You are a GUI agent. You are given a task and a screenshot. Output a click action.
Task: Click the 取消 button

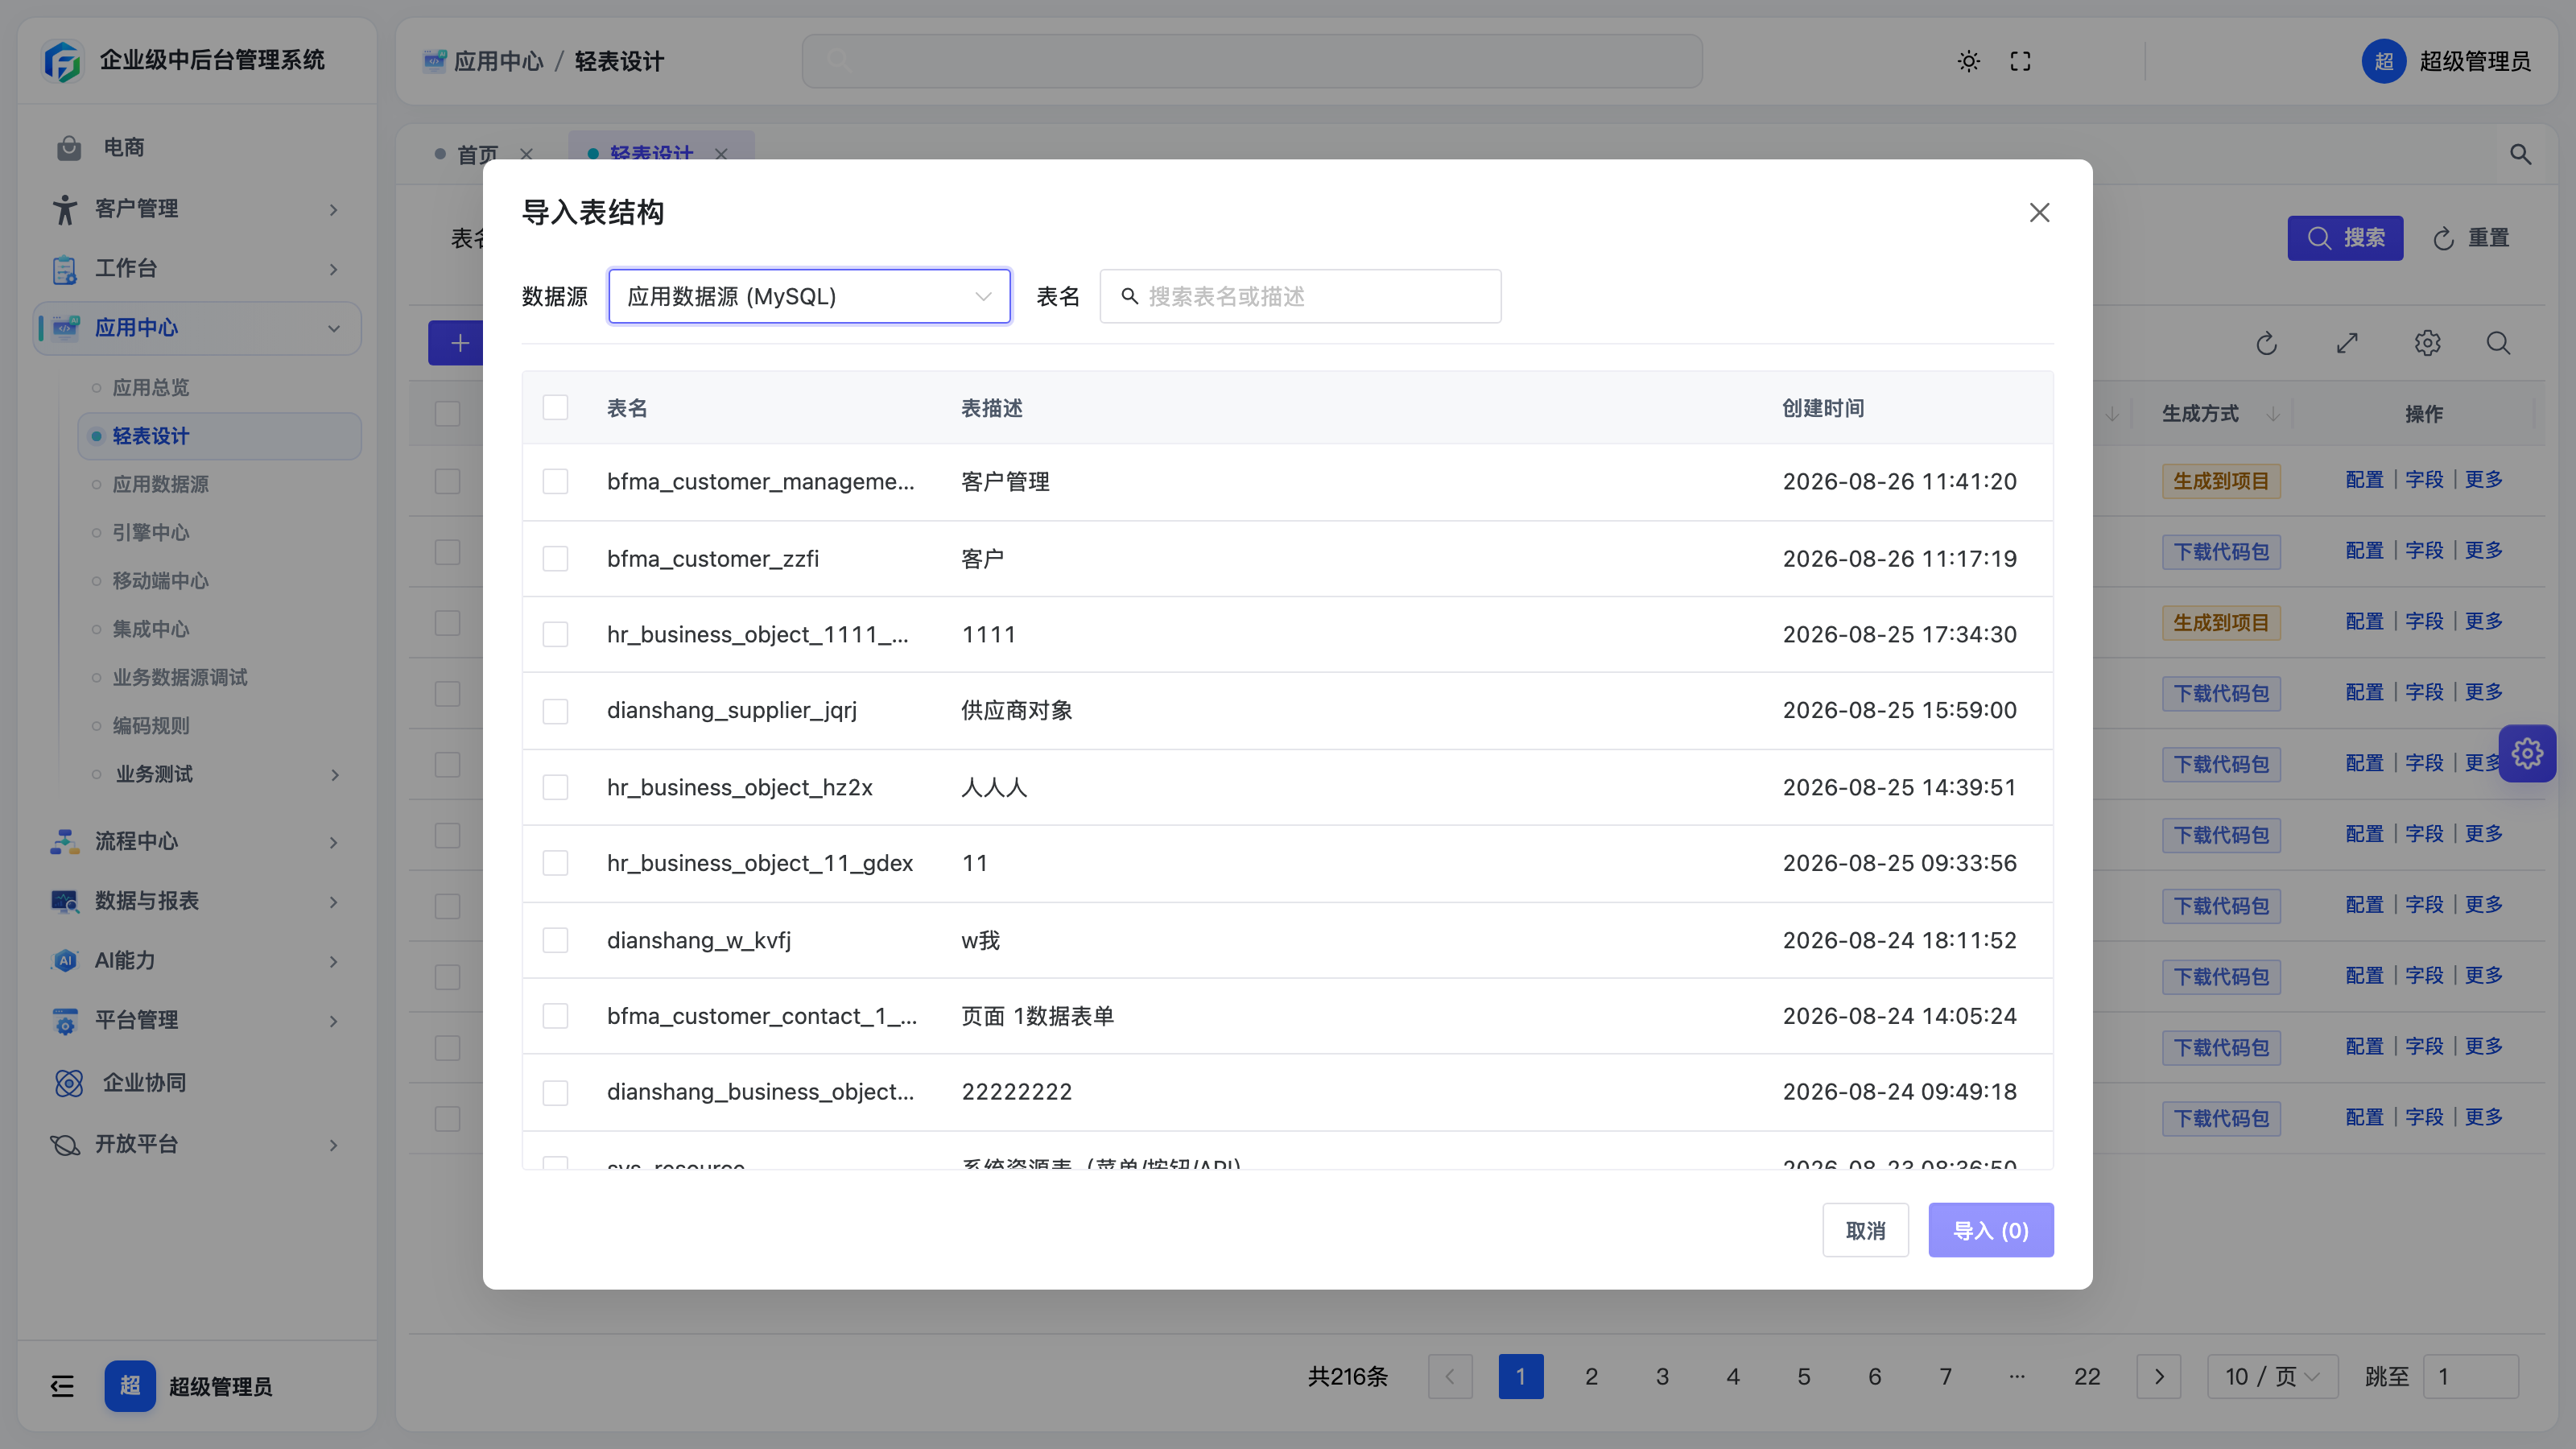click(x=1865, y=1230)
